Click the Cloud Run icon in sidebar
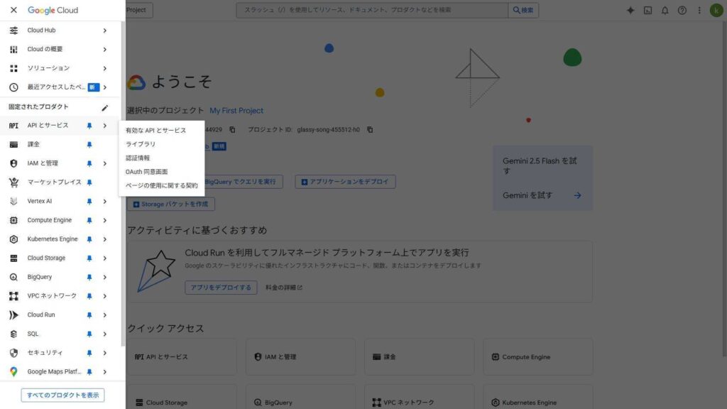727x409 pixels. 13,315
